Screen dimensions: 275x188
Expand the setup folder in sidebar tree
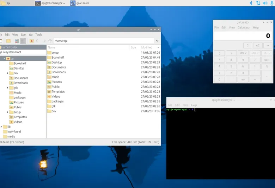pyautogui.click(x=7, y=112)
